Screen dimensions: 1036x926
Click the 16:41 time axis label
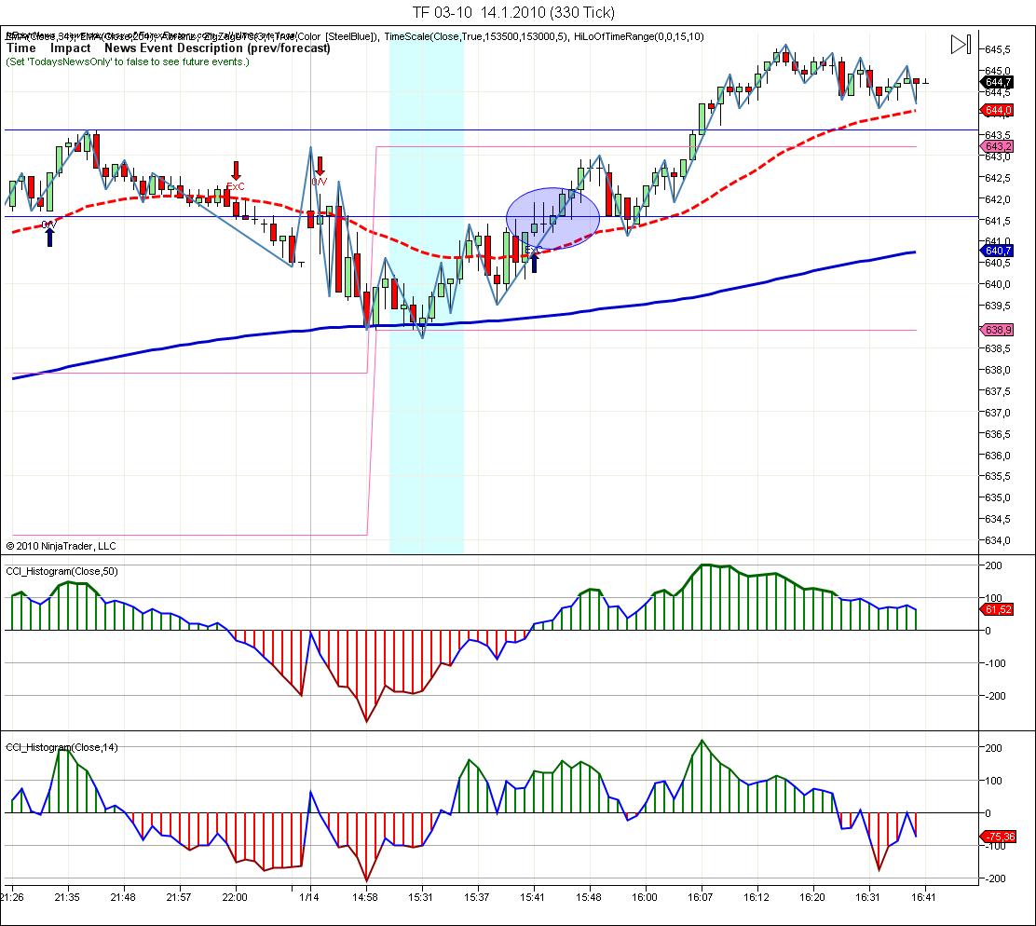tap(923, 897)
